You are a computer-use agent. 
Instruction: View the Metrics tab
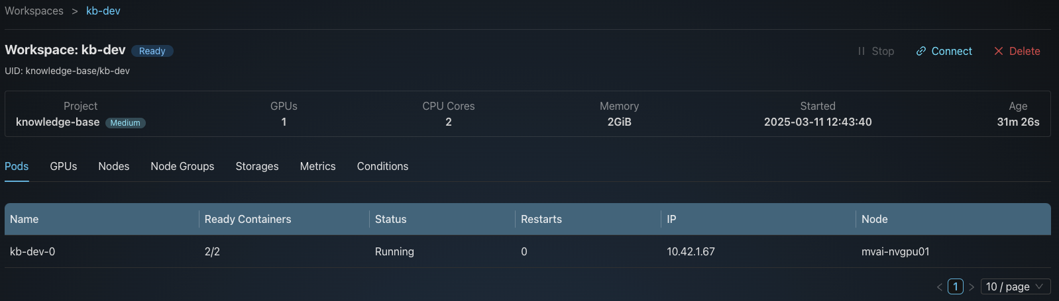317,166
